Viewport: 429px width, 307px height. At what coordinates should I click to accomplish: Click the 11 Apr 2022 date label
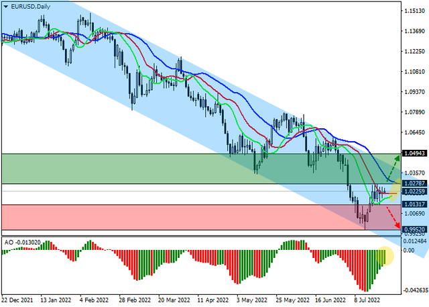(213, 300)
